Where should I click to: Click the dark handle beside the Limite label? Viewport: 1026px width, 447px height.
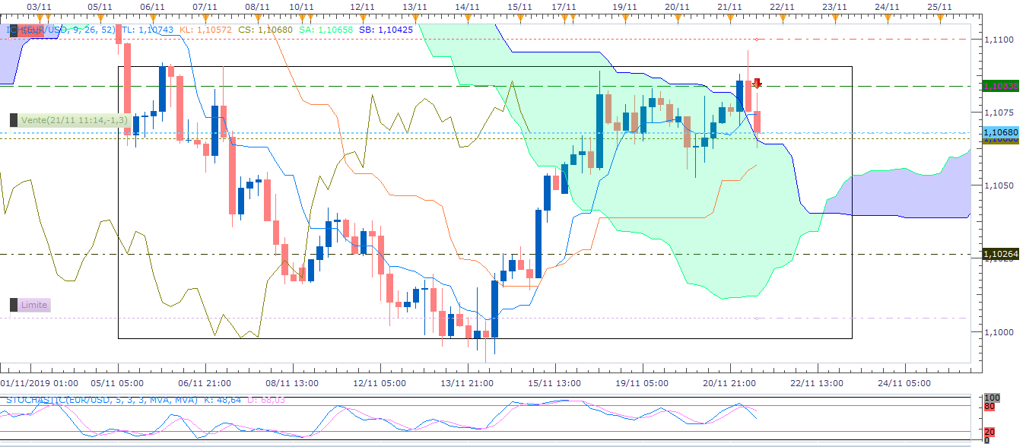pos(13,305)
